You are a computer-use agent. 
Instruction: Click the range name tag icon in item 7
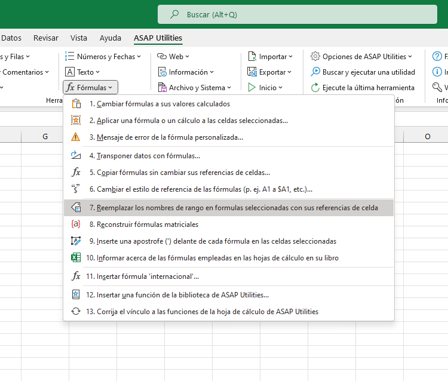(76, 207)
